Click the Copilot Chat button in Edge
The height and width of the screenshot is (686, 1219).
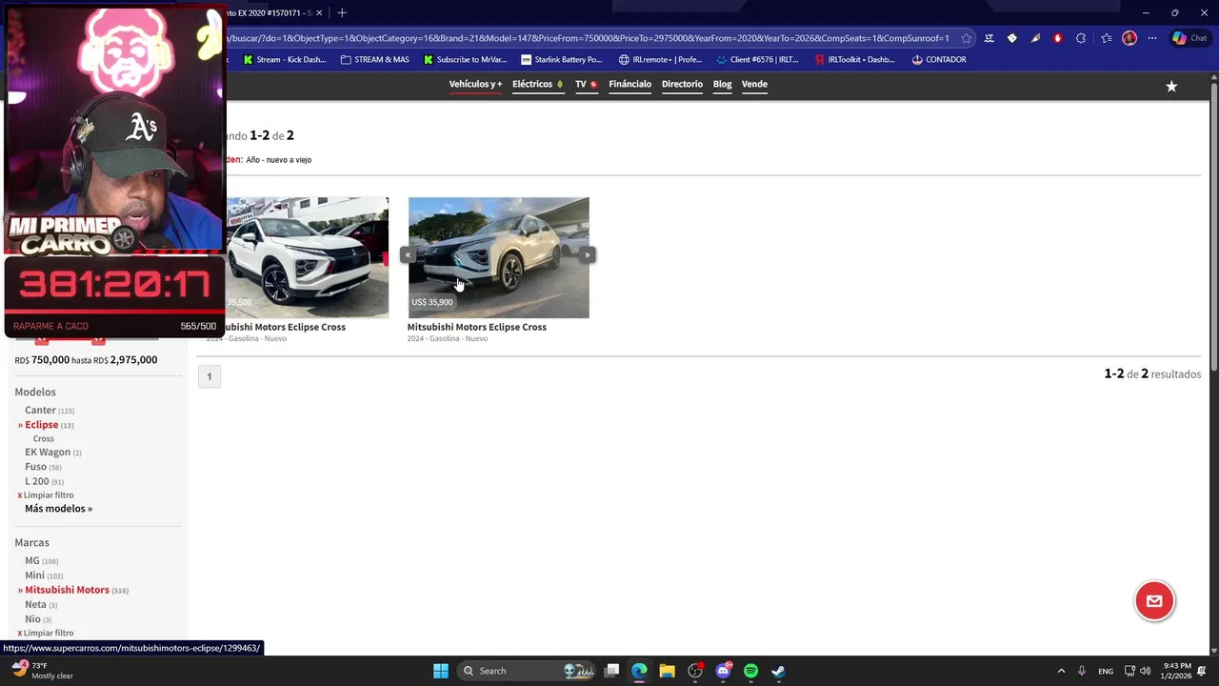tap(1190, 38)
